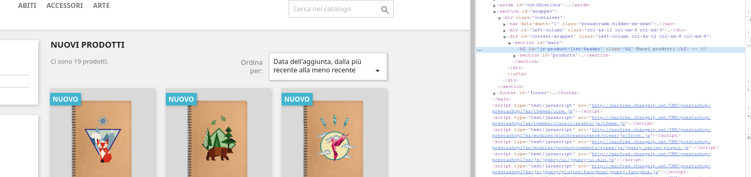751x177 pixels.
Task: Expand the footer element node
Action: [x=494, y=93]
